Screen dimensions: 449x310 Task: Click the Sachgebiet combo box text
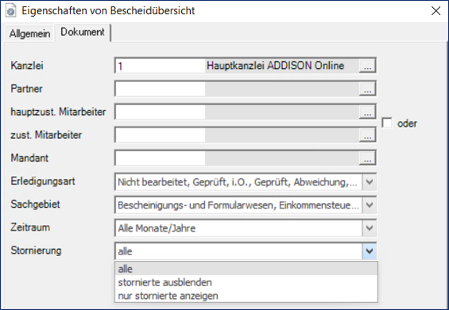(239, 205)
